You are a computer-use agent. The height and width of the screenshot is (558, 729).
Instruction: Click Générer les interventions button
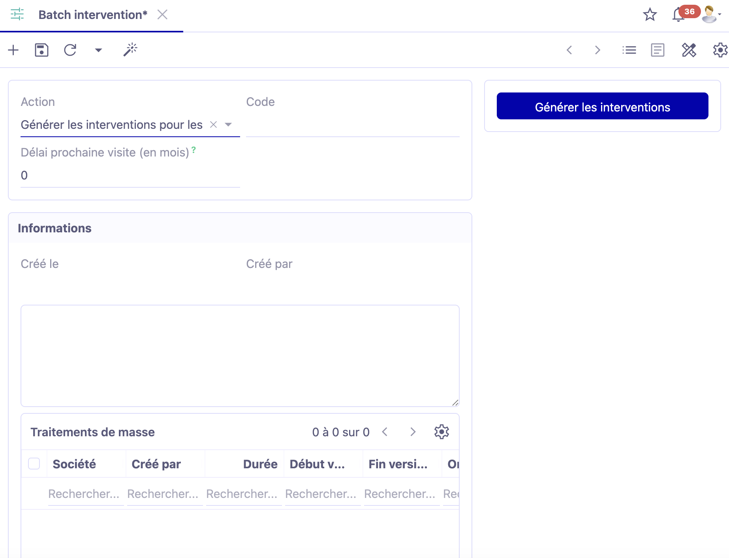point(602,106)
